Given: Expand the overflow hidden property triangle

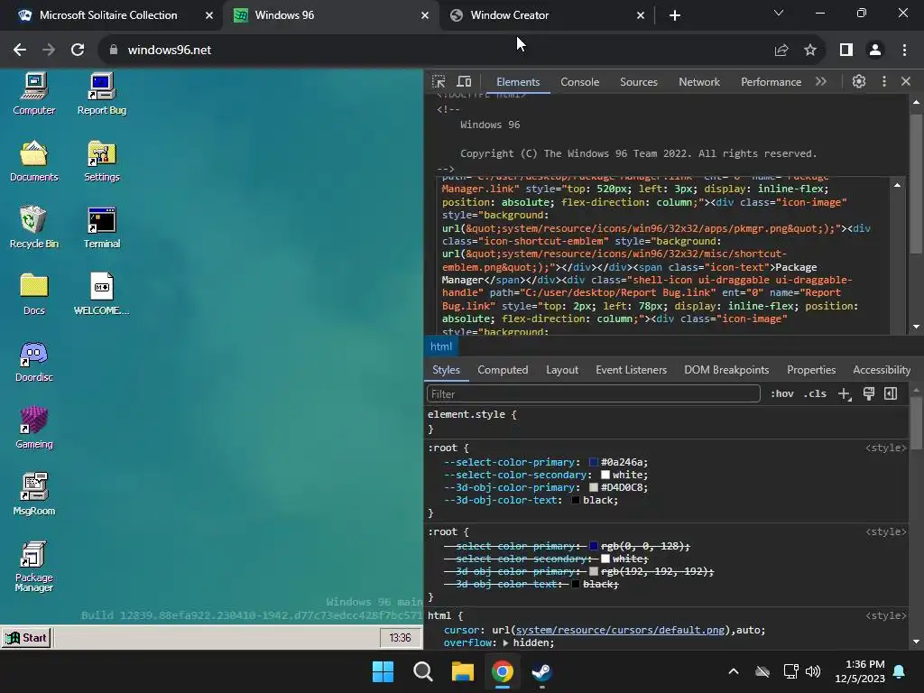Looking at the screenshot, I should click(x=505, y=642).
